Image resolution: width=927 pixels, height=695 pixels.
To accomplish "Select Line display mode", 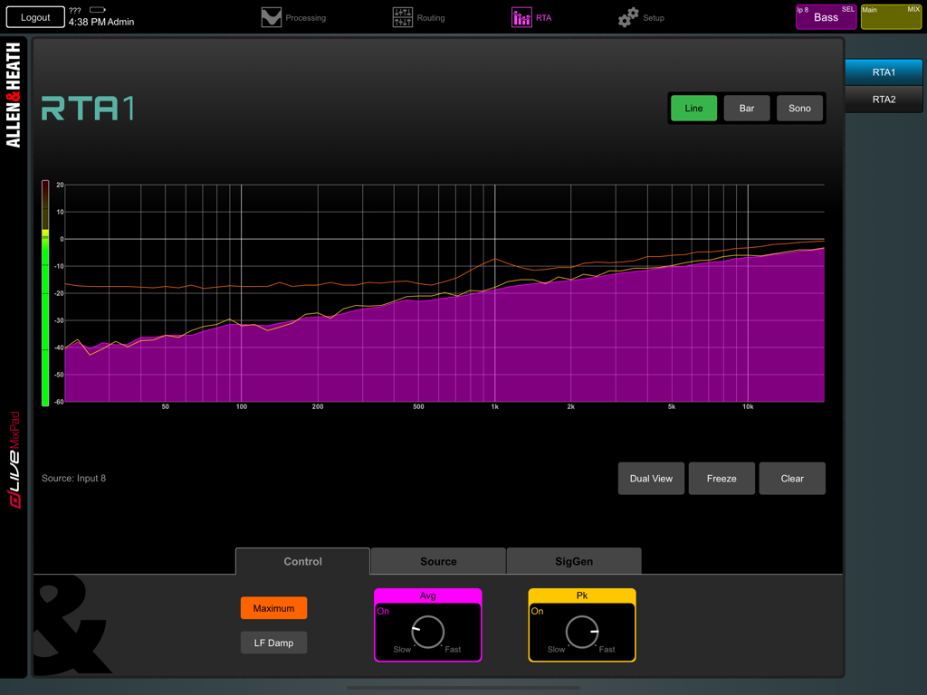I will [693, 108].
